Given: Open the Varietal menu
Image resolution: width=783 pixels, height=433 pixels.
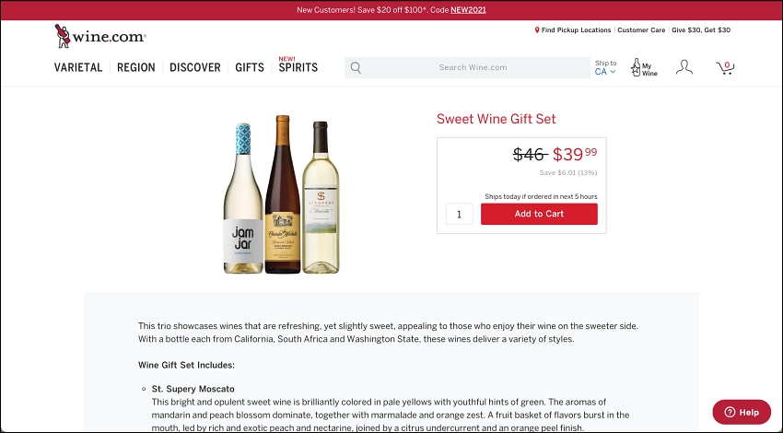Looking at the screenshot, I should coord(78,67).
